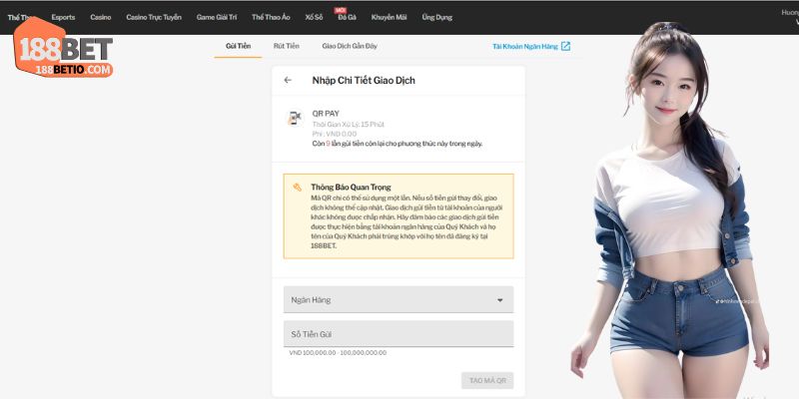
Task: Click the external link icon beside Tài Khoản Ngân Hàng
Action: 565,46
